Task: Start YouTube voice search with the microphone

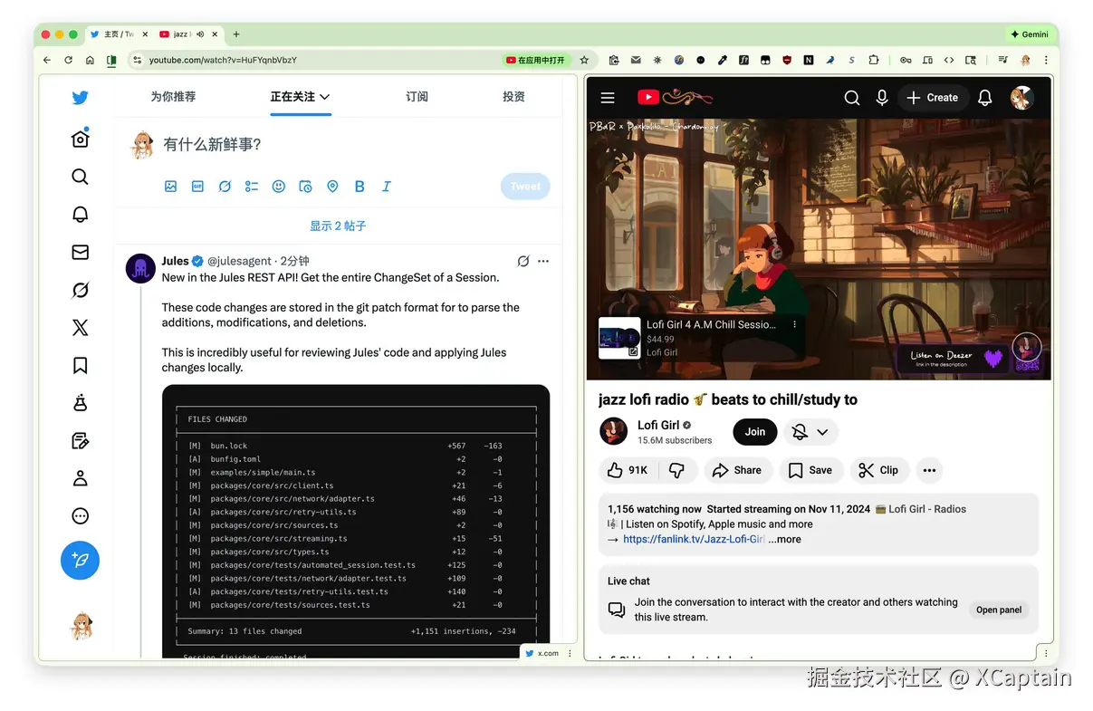Action: coord(882,97)
